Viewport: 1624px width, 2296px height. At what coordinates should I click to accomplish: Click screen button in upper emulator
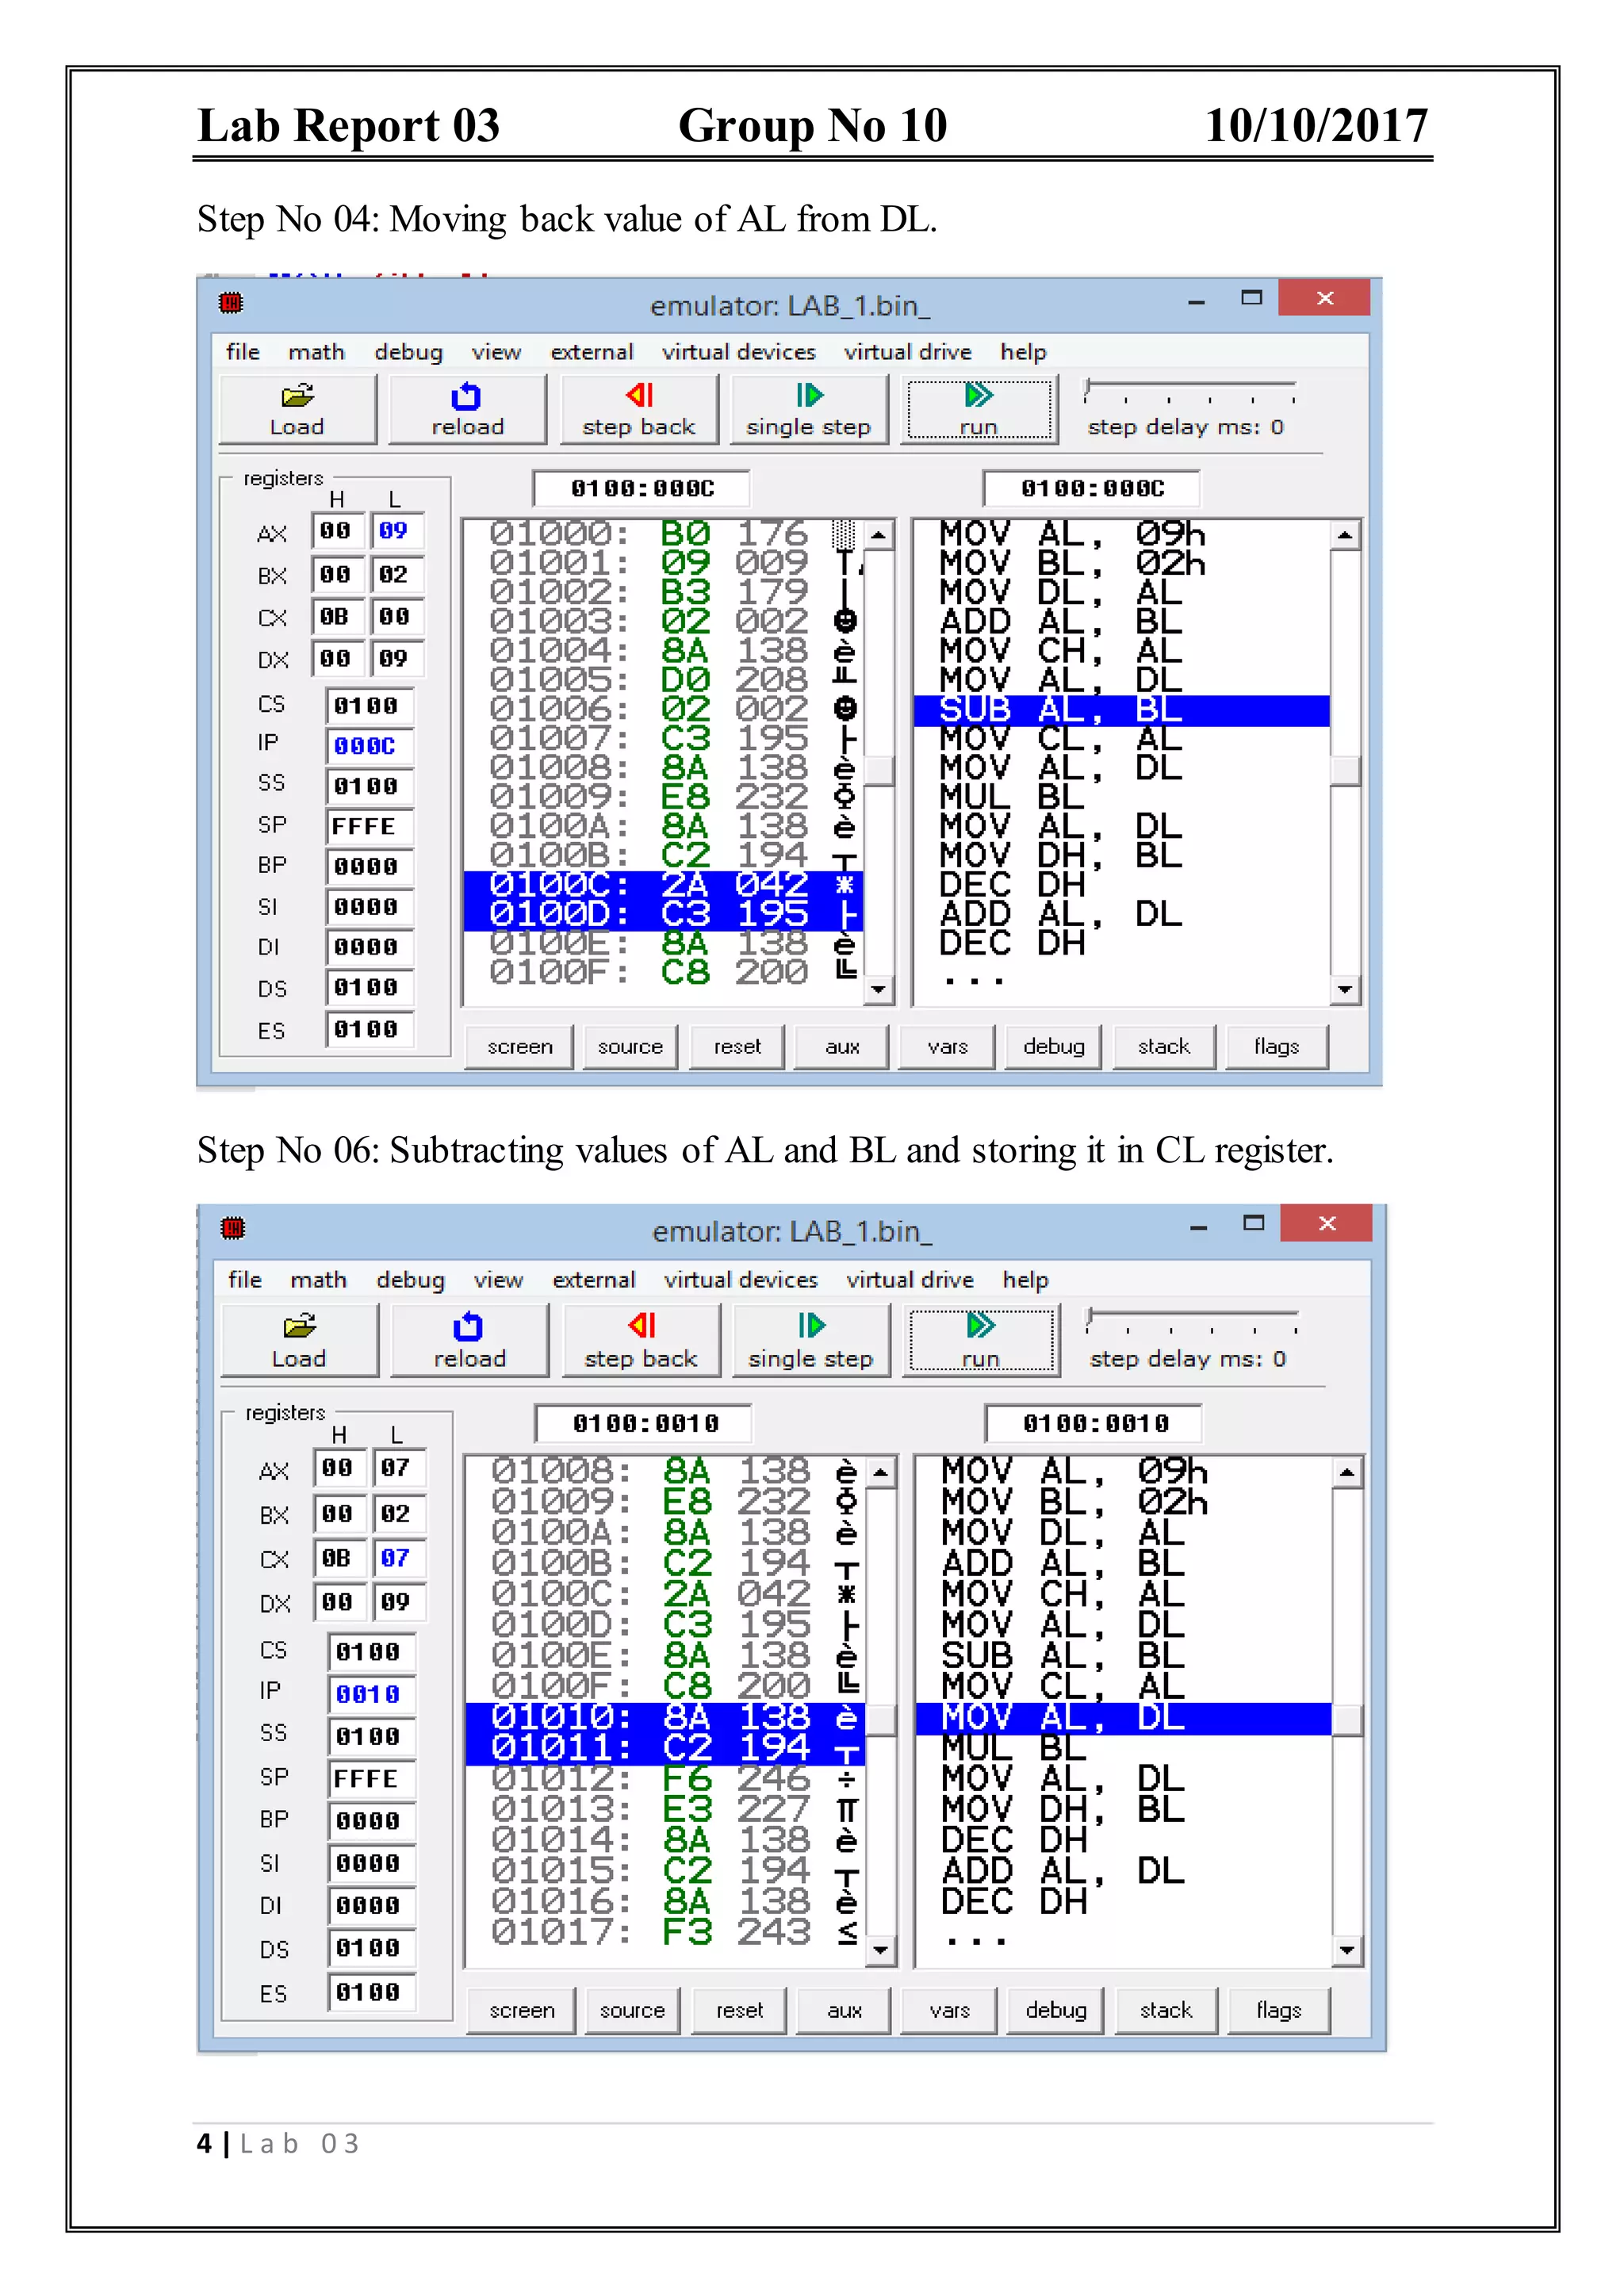point(520,1047)
